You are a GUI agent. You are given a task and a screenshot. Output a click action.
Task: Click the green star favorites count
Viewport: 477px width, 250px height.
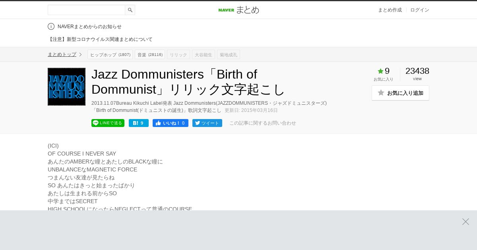pos(384,71)
